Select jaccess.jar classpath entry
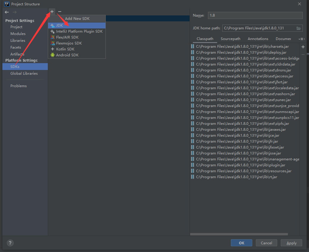 click(x=244, y=76)
